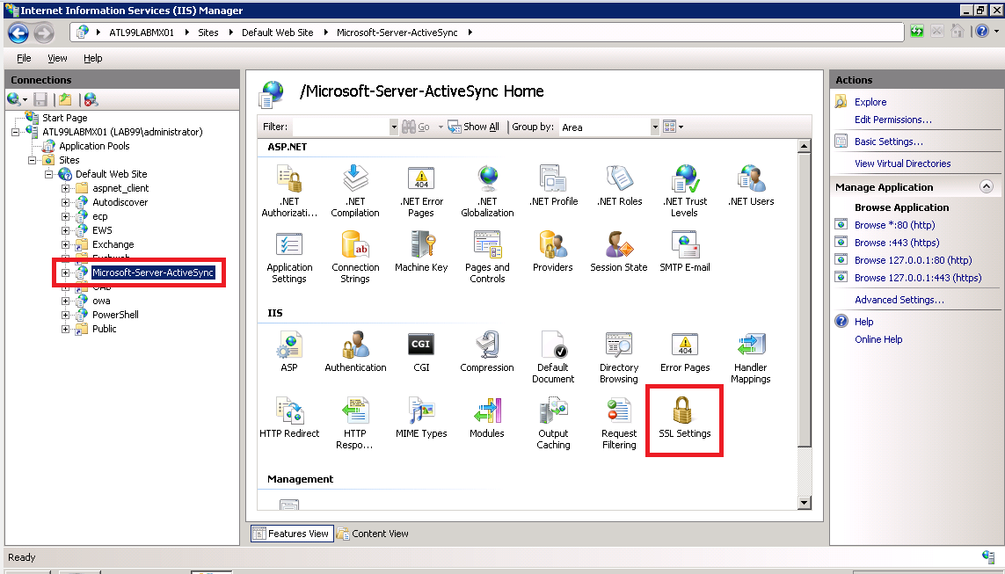The image size is (1005, 574).
Task: Click View Virtual Directories link
Action: tap(902, 163)
